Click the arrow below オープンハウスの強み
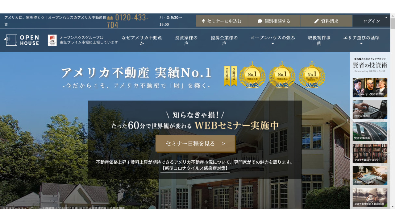This screenshot has height=222, width=395. pos(273,44)
